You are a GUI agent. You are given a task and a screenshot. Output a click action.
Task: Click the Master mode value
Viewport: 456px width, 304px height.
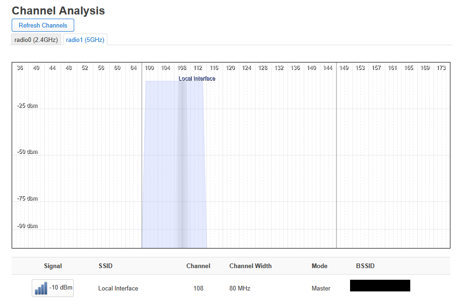(x=321, y=288)
